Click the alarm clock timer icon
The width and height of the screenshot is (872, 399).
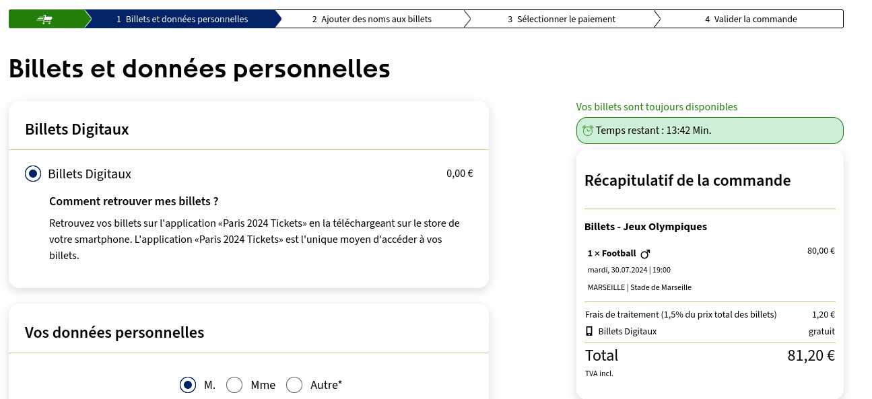coord(588,131)
